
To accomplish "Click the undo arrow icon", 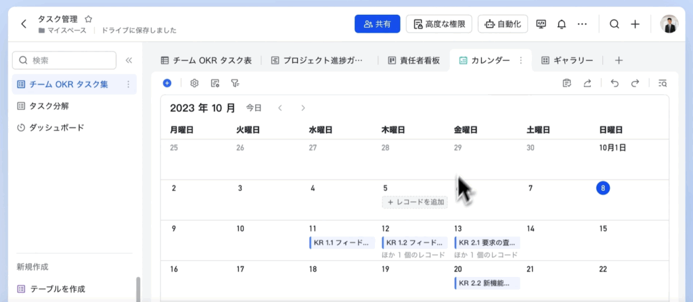I will (x=614, y=83).
